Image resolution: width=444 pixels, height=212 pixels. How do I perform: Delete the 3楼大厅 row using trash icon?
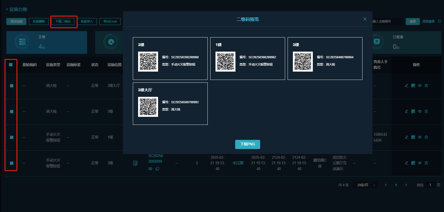tap(427, 85)
